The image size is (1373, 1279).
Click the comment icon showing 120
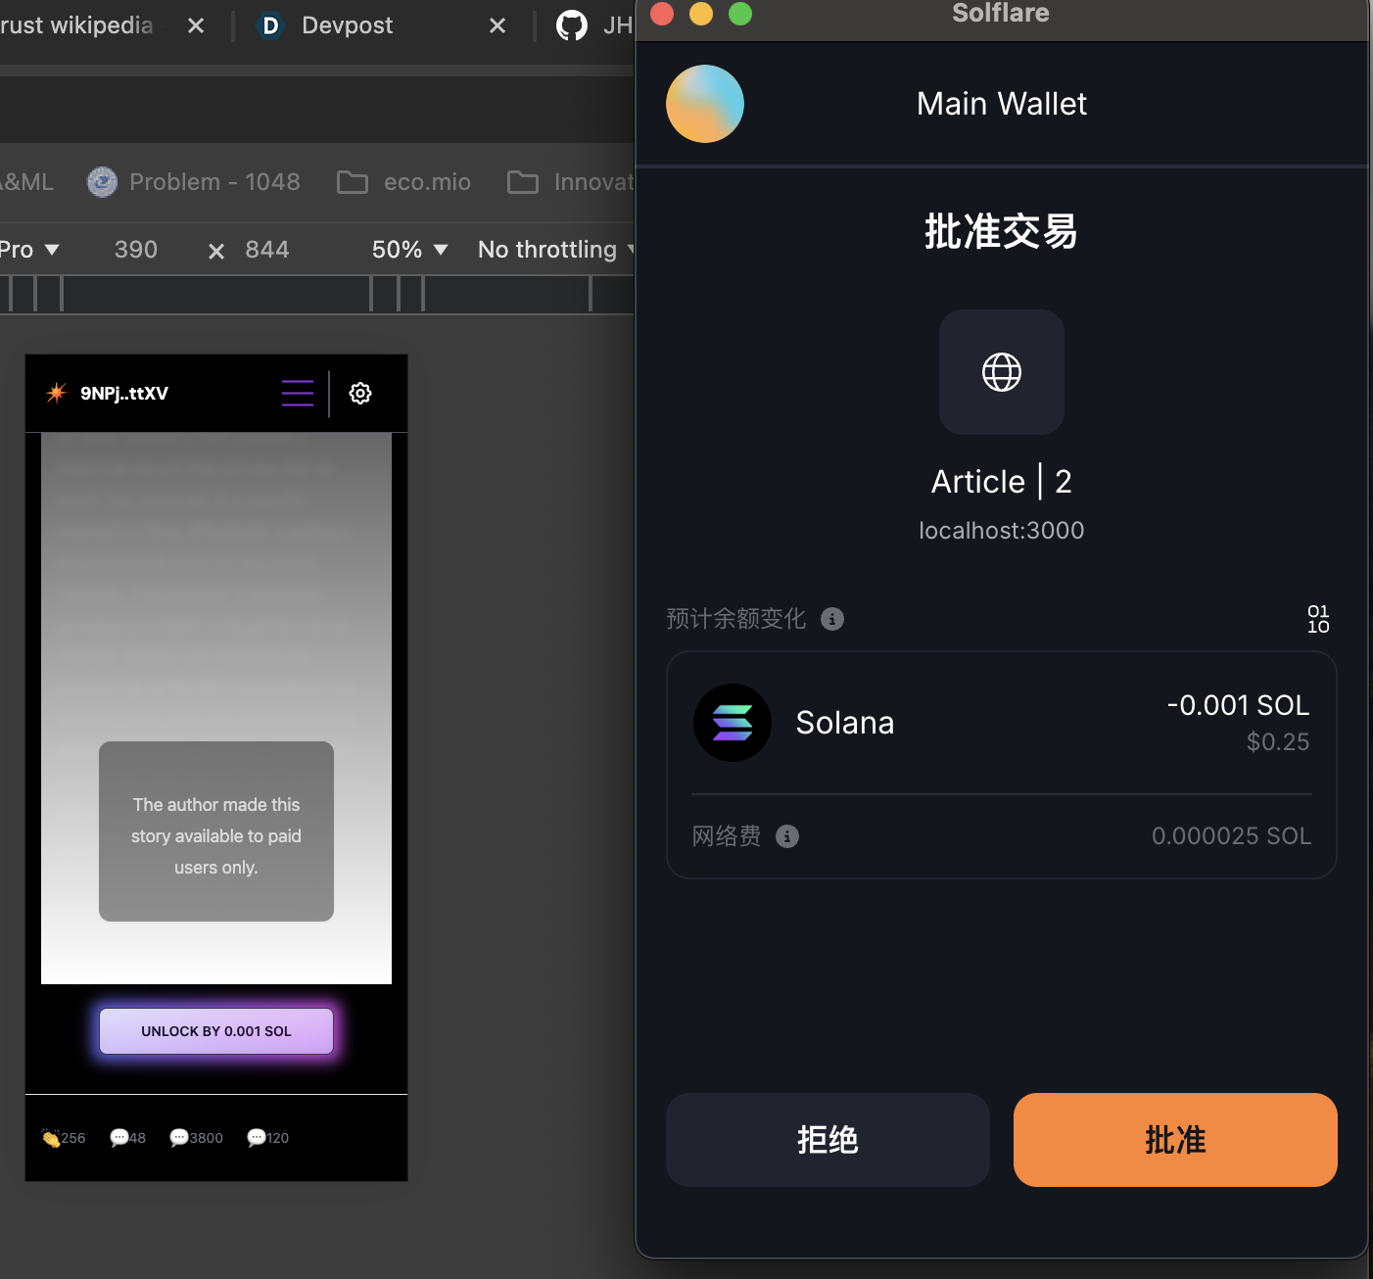click(x=257, y=1137)
